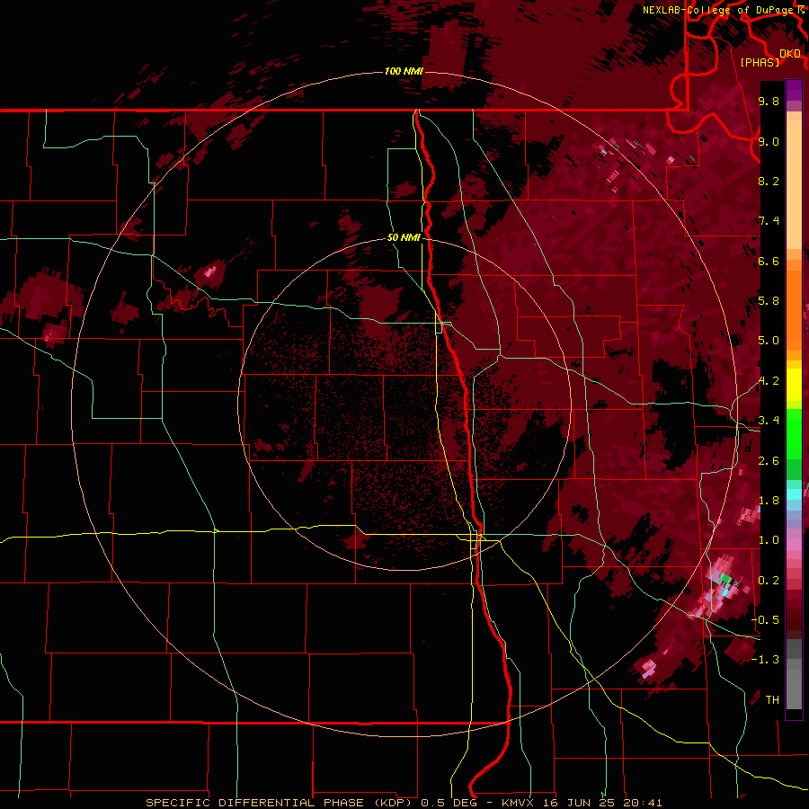Select the 3.4 value on the color scale

pos(769,421)
